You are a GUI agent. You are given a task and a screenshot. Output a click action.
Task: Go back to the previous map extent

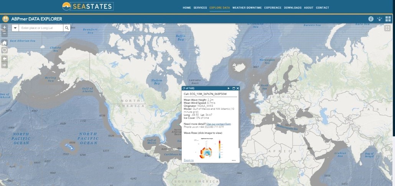pyautogui.click(x=4, y=59)
